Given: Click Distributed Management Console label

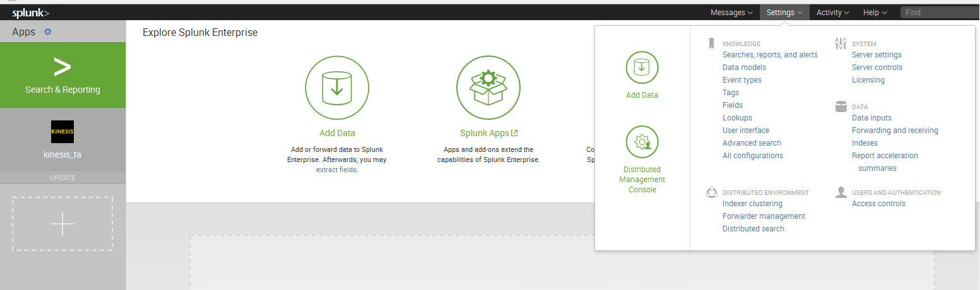Looking at the screenshot, I should [x=642, y=180].
